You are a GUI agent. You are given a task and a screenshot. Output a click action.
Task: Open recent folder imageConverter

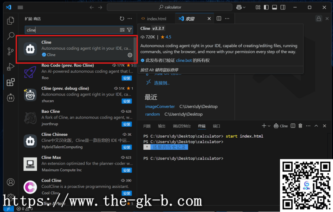[x=160, y=106]
